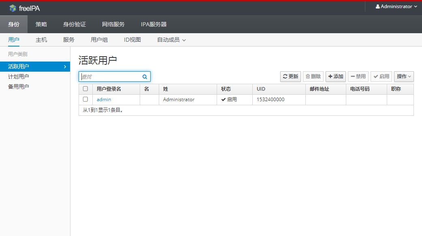Select the 主机 sub-tab
This screenshot has height=236, width=422.
41,40
